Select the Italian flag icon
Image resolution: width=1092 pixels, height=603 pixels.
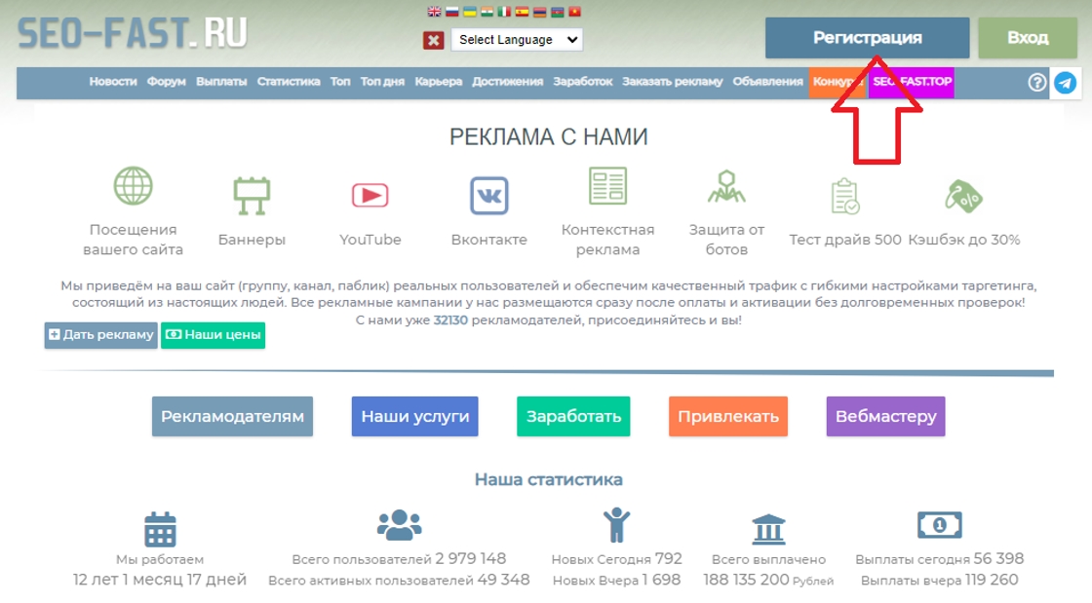pos(504,12)
